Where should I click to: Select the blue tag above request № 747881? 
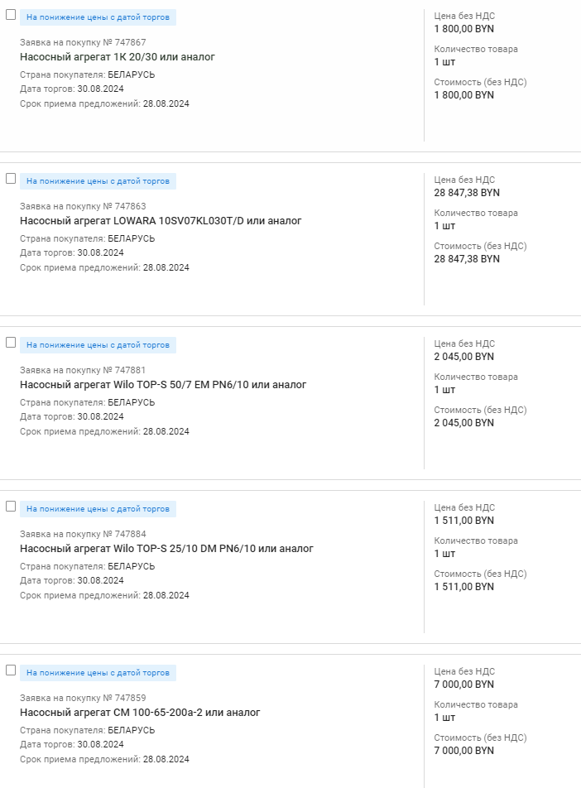click(x=98, y=345)
